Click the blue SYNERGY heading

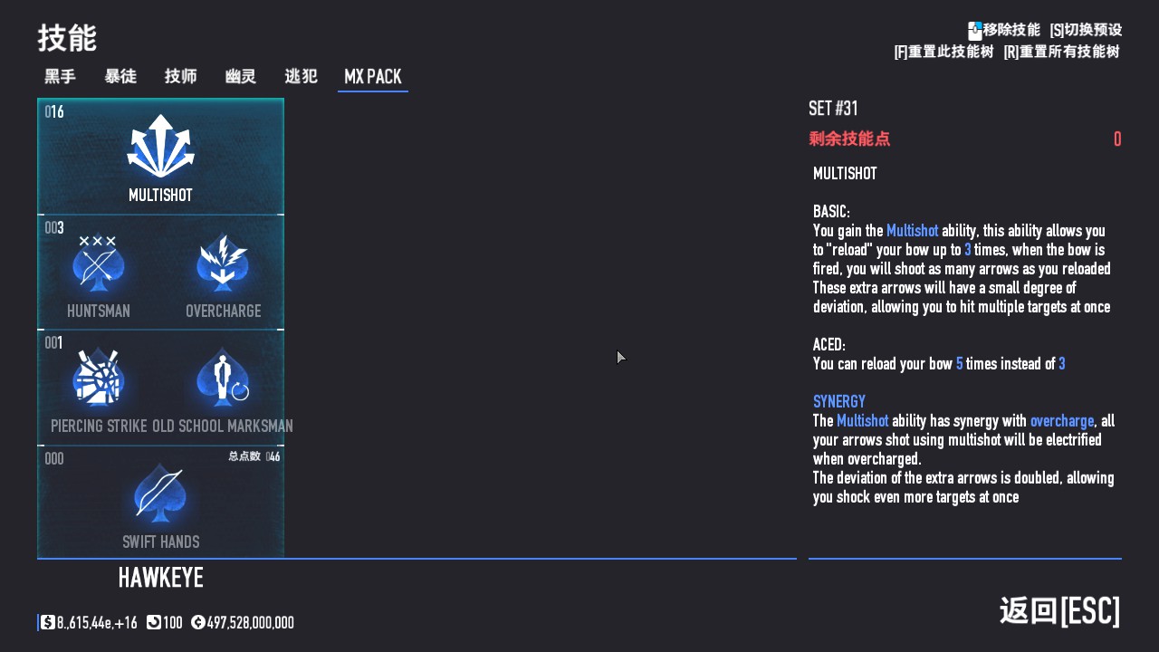(x=839, y=402)
